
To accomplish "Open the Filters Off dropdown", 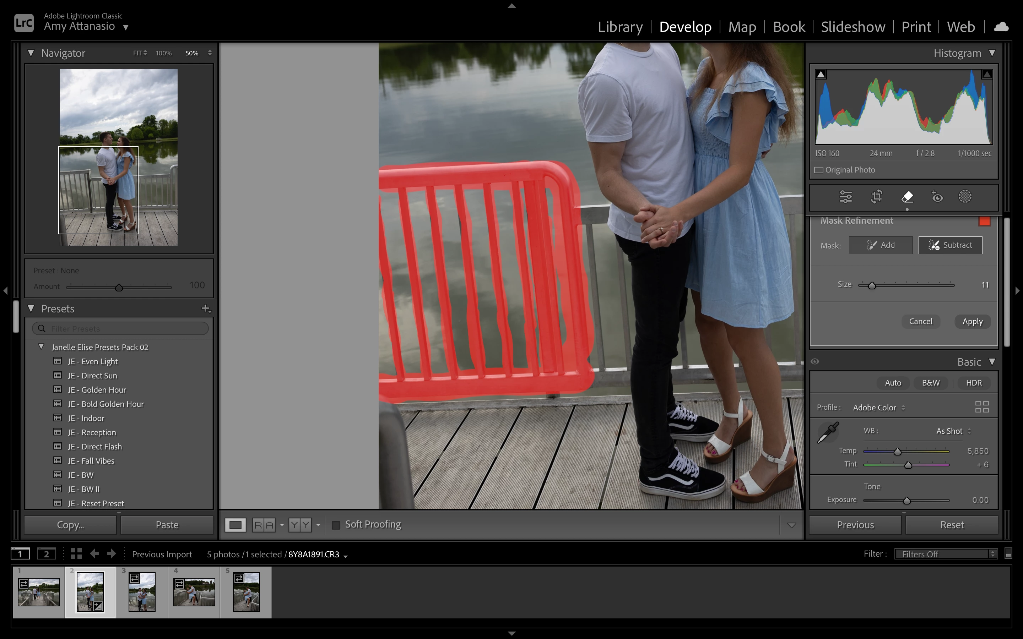I will (945, 554).
